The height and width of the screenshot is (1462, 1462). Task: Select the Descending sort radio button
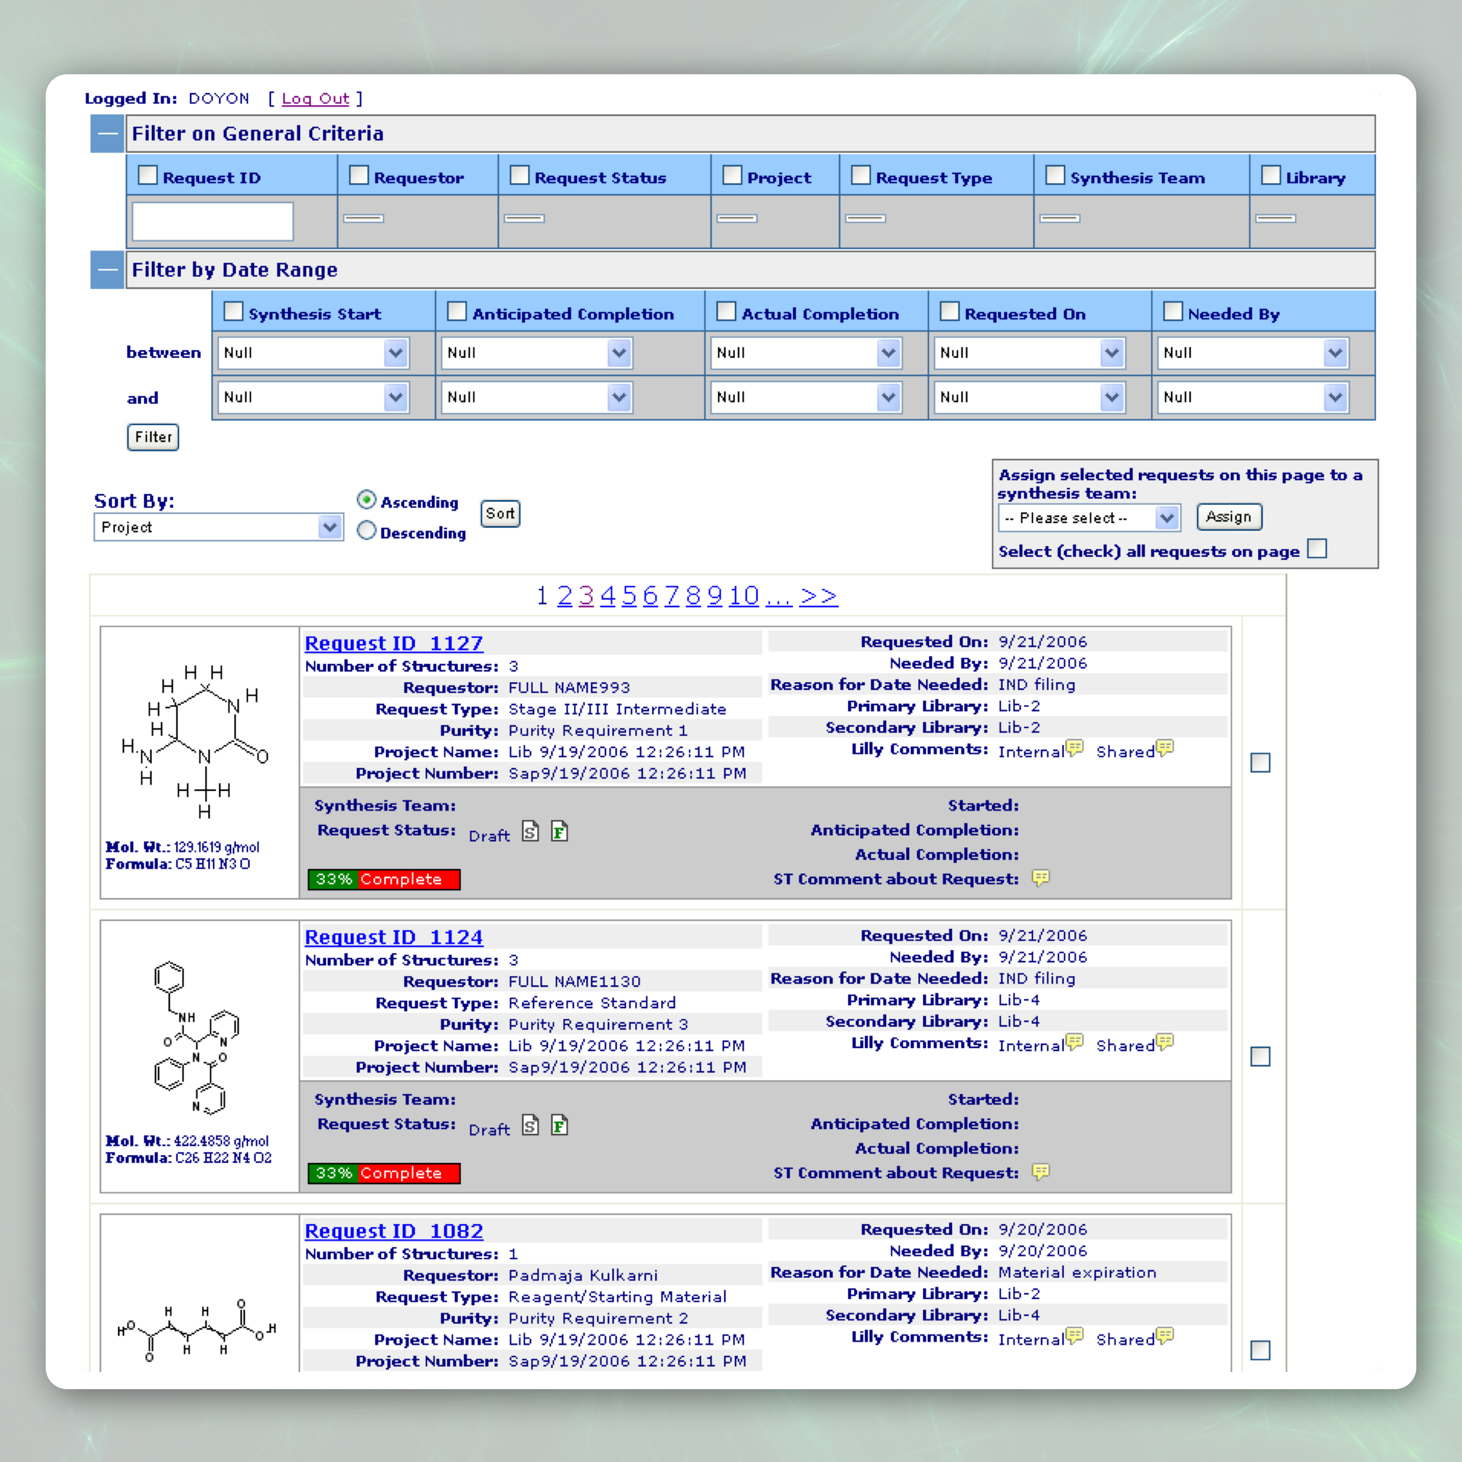pos(366,530)
